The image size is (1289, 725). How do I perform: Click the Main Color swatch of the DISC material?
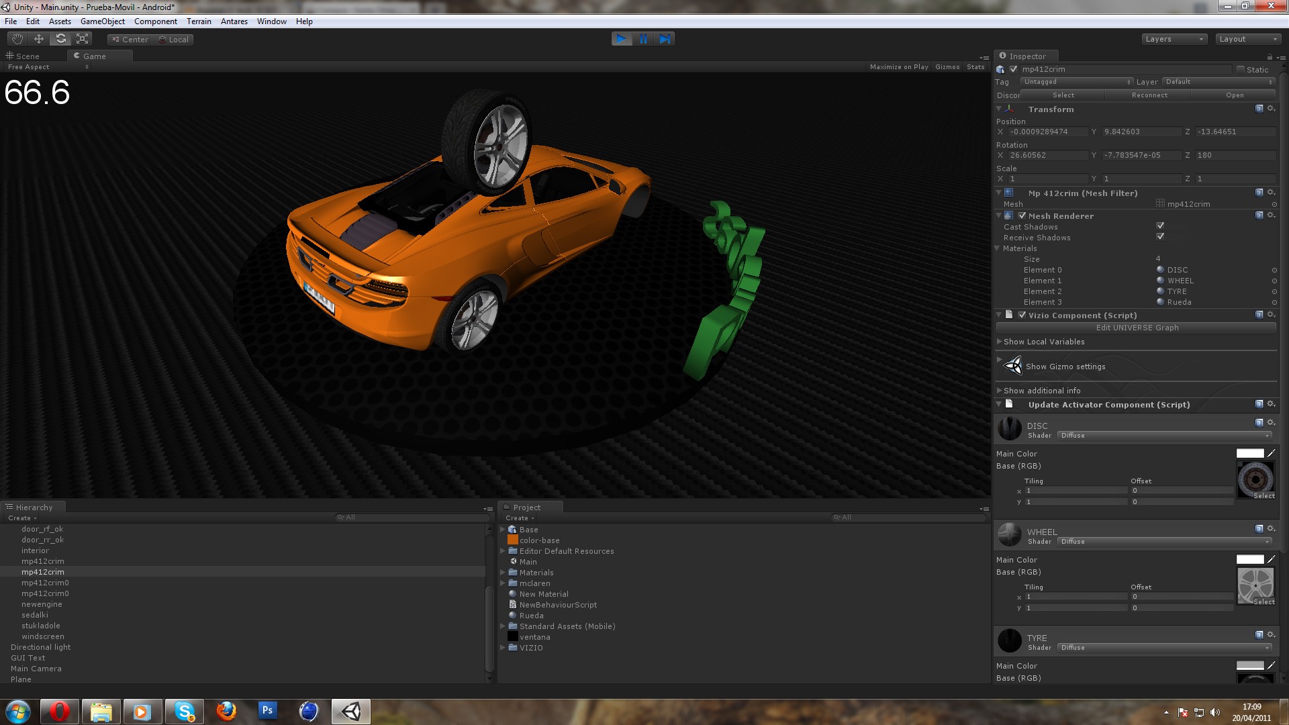coord(1249,453)
